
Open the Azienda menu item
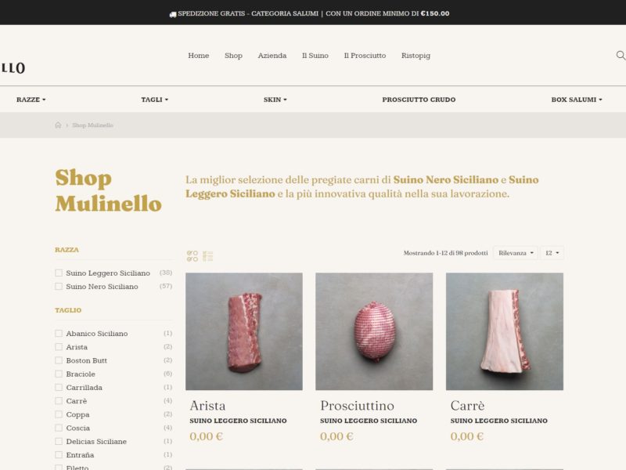point(272,56)
